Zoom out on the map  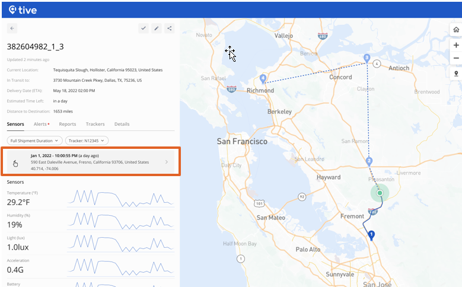click(x=455, y=58)
